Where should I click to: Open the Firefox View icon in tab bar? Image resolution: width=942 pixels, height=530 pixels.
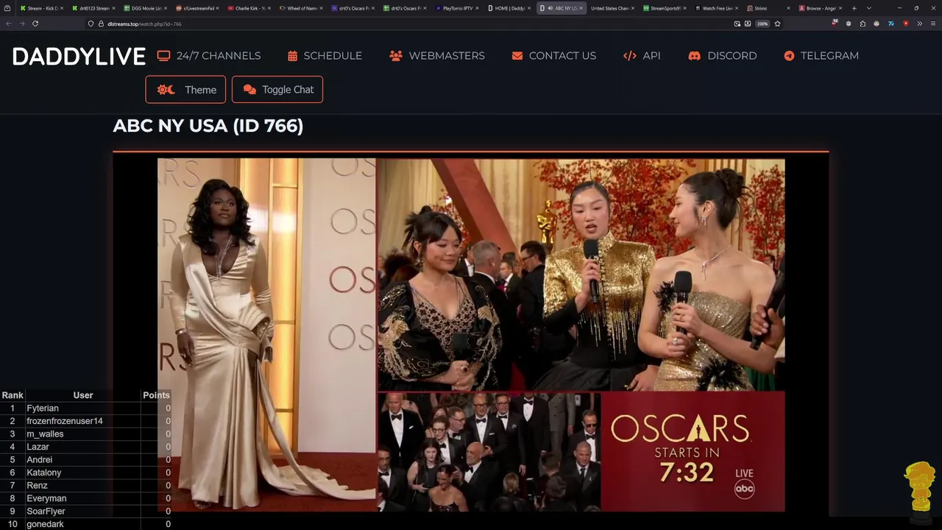[x=7, y=8]
